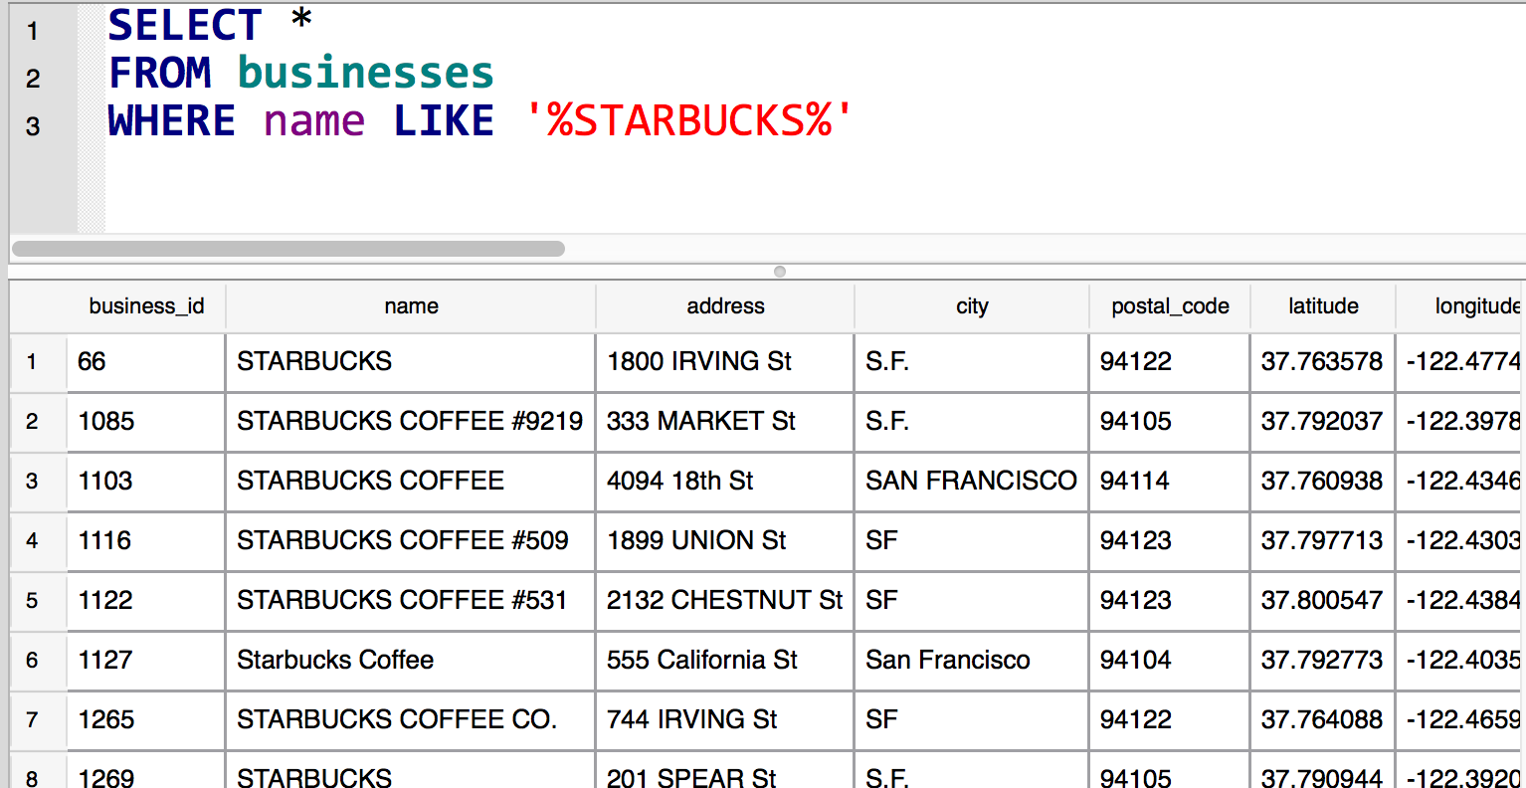1526x788 pixels.
Task: Click the postal_code column header
Action: [1170, 306]
